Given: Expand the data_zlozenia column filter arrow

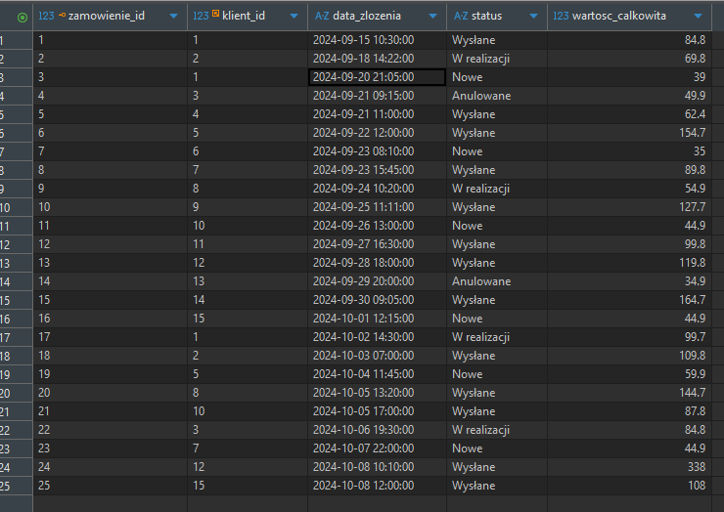Looking at the screenshot, I should 431,17.
